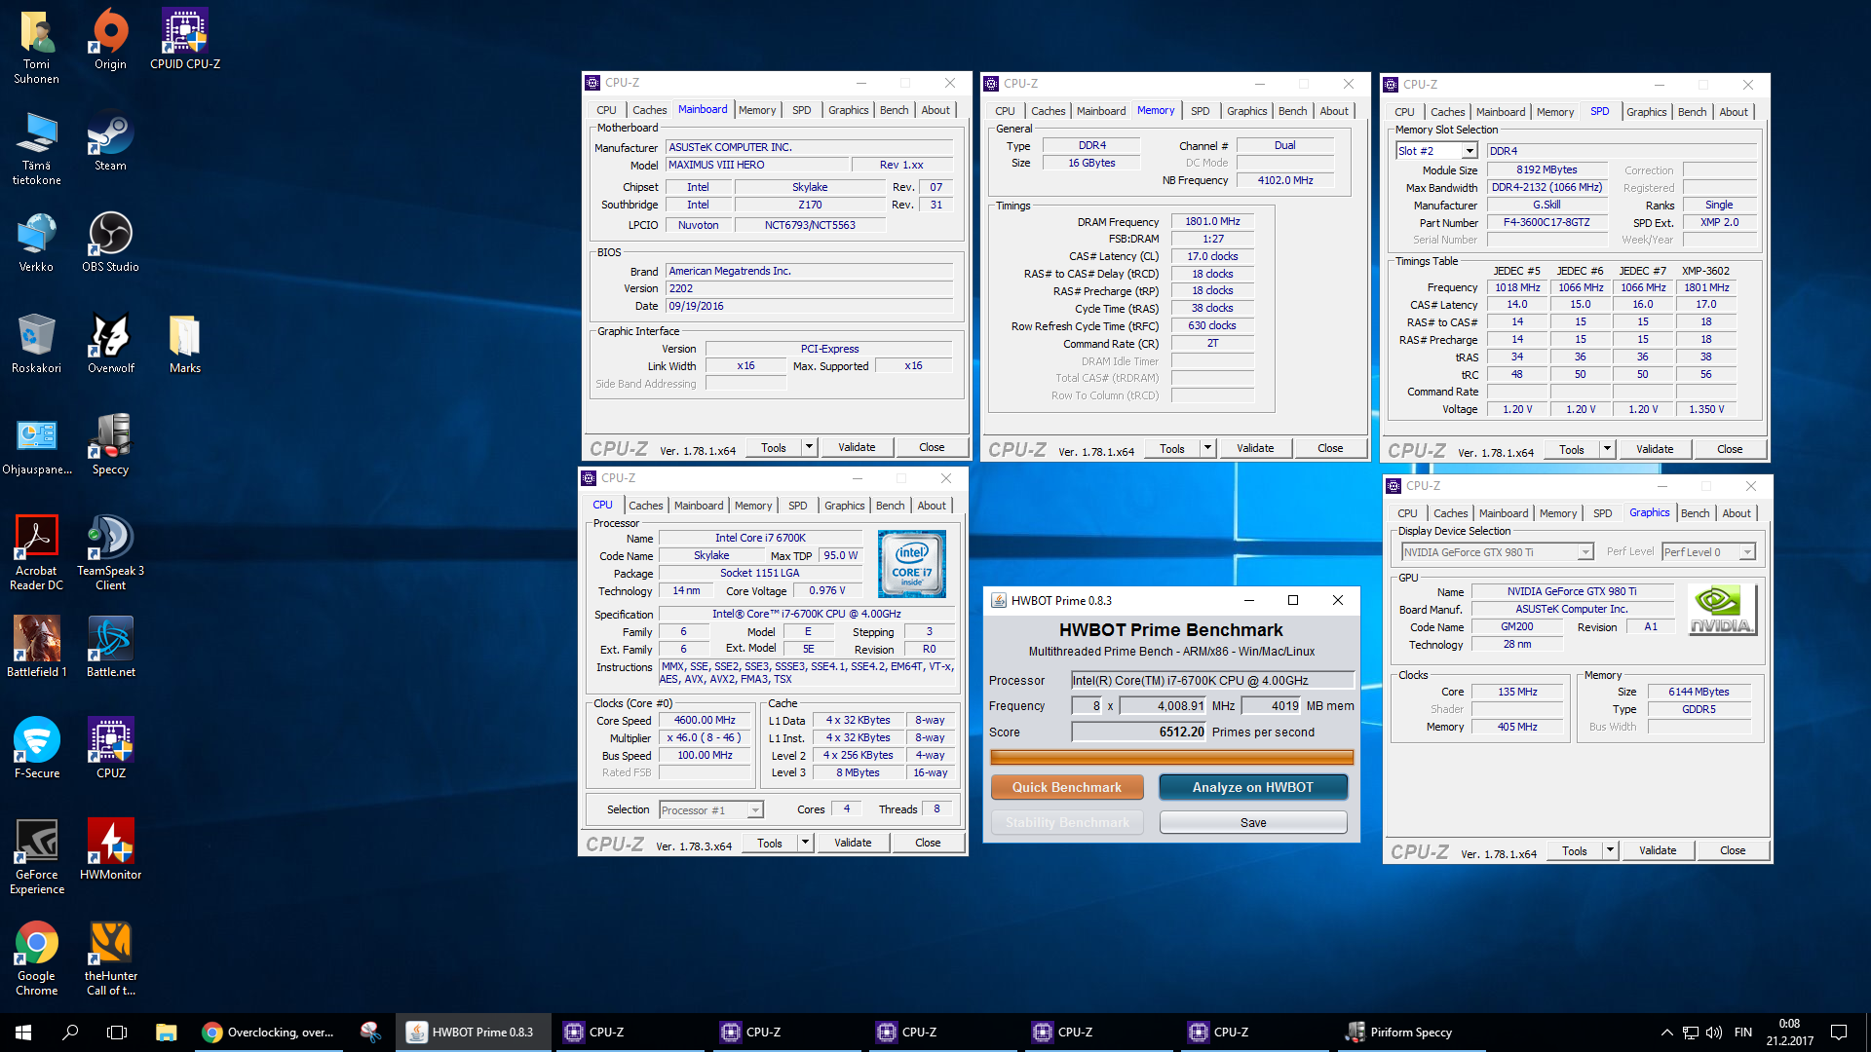Run the Quick Benchmark in HWBOT Prime
This screenshot has width=1871, height=1052.
pos(1066,787)
